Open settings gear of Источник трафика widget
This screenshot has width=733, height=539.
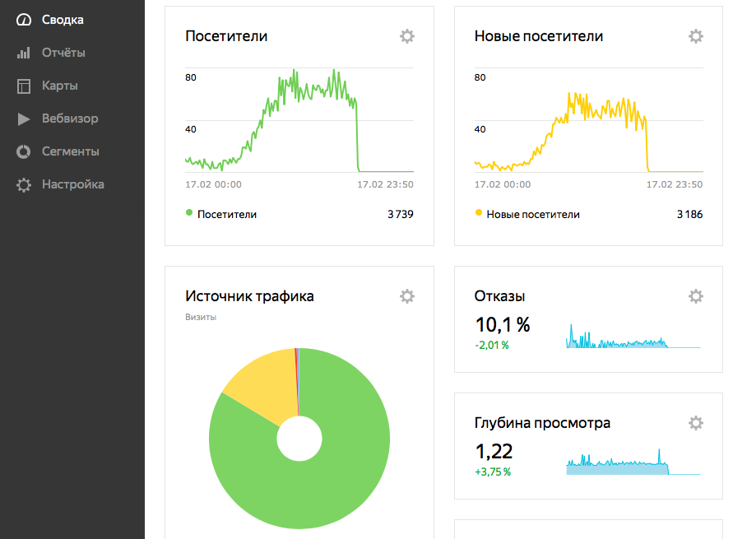tap(406, 296)
